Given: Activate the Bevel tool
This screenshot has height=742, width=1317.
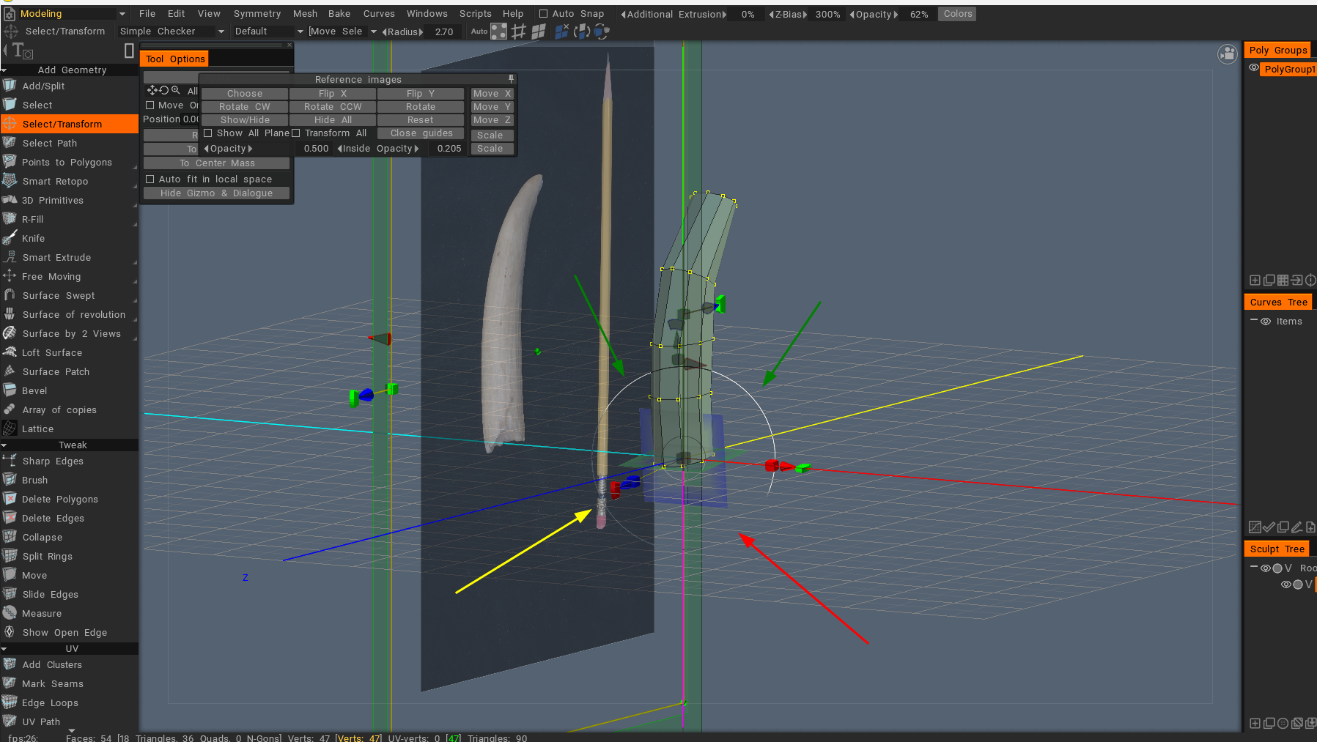Looking at the screenshot, I should click(x=34, y=390).
